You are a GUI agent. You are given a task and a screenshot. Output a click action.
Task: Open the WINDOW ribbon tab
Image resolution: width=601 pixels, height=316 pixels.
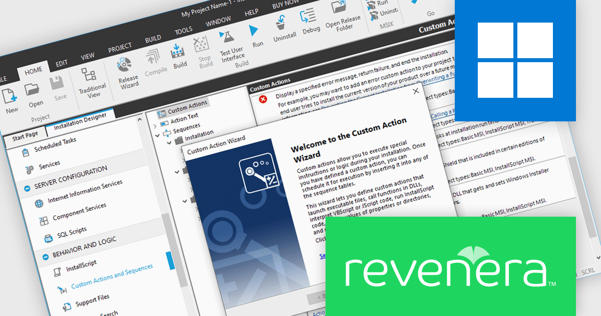coord(218,22)
